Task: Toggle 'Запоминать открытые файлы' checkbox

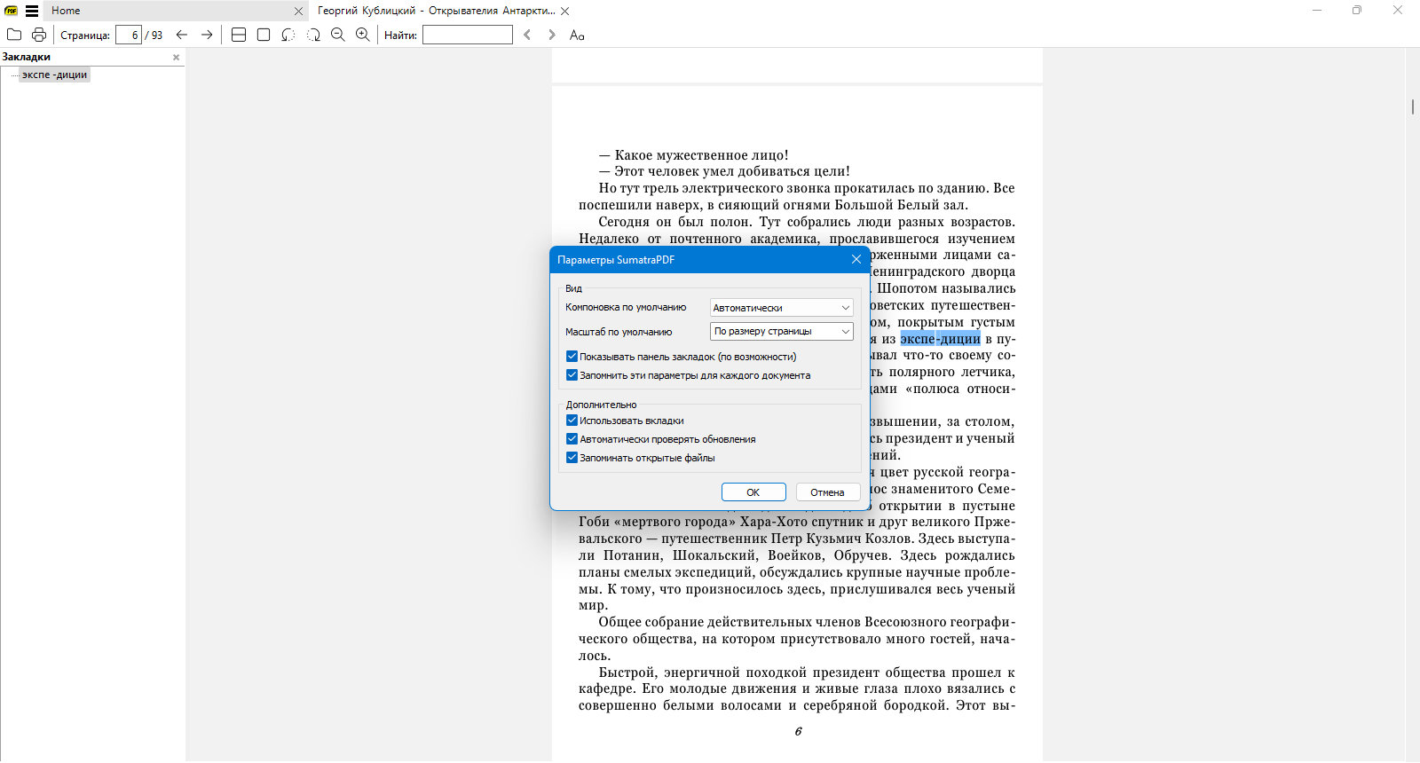Action: (x=572, y=458)
